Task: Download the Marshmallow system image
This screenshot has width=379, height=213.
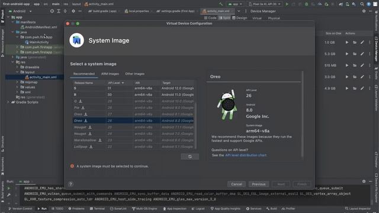Action: point(100,140)
